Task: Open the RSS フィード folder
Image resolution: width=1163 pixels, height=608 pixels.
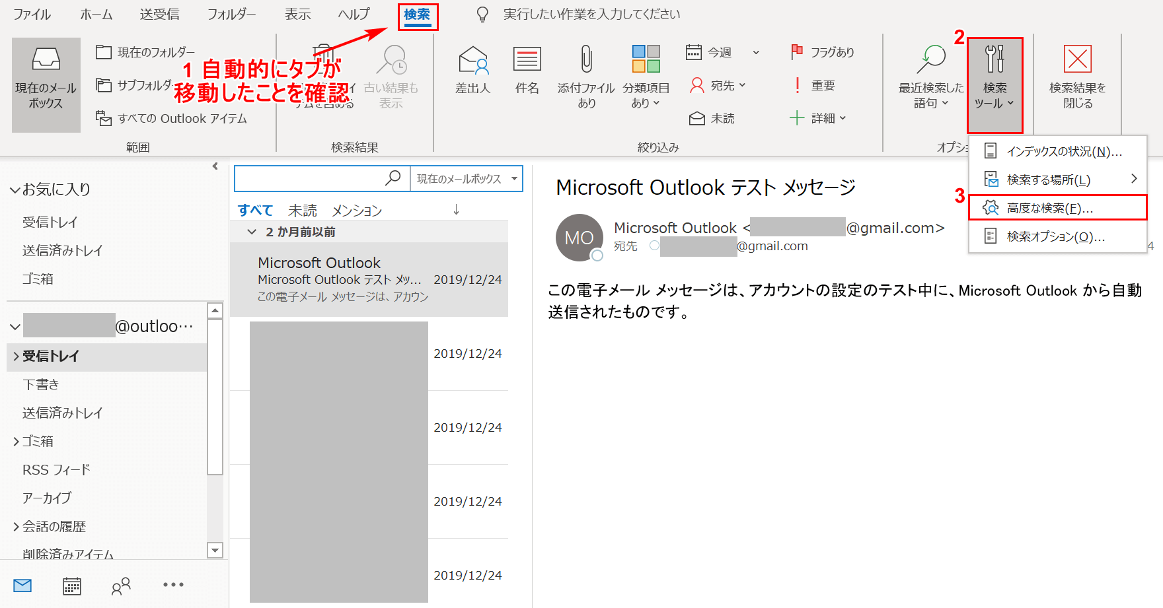Action: click(56, 469)
